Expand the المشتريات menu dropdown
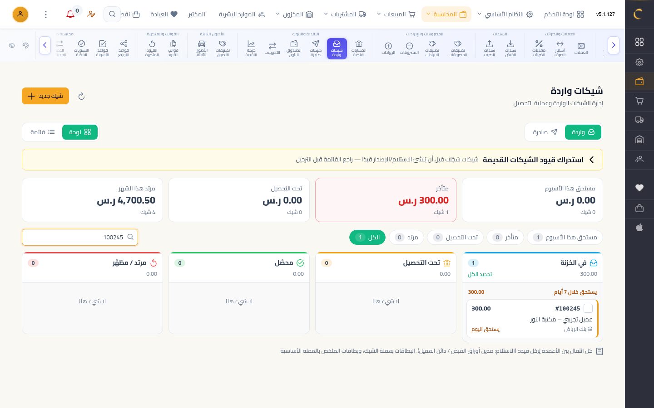 click(x=345, y=15)
